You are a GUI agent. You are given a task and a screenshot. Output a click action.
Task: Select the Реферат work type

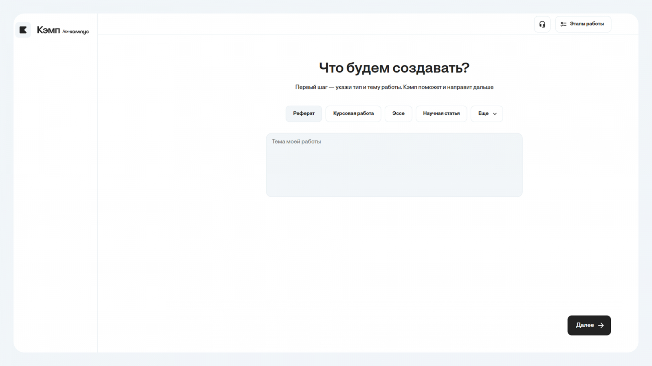tap(304, 113)
